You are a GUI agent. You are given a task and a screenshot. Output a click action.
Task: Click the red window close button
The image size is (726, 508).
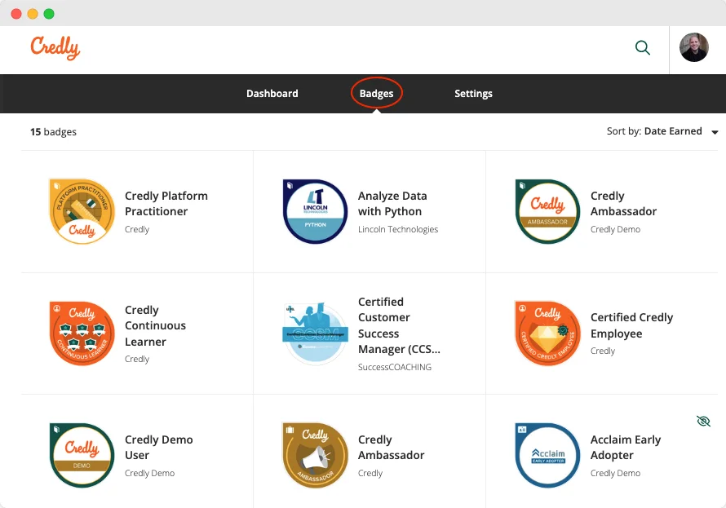pyautogui.click(x=16, y=14)
